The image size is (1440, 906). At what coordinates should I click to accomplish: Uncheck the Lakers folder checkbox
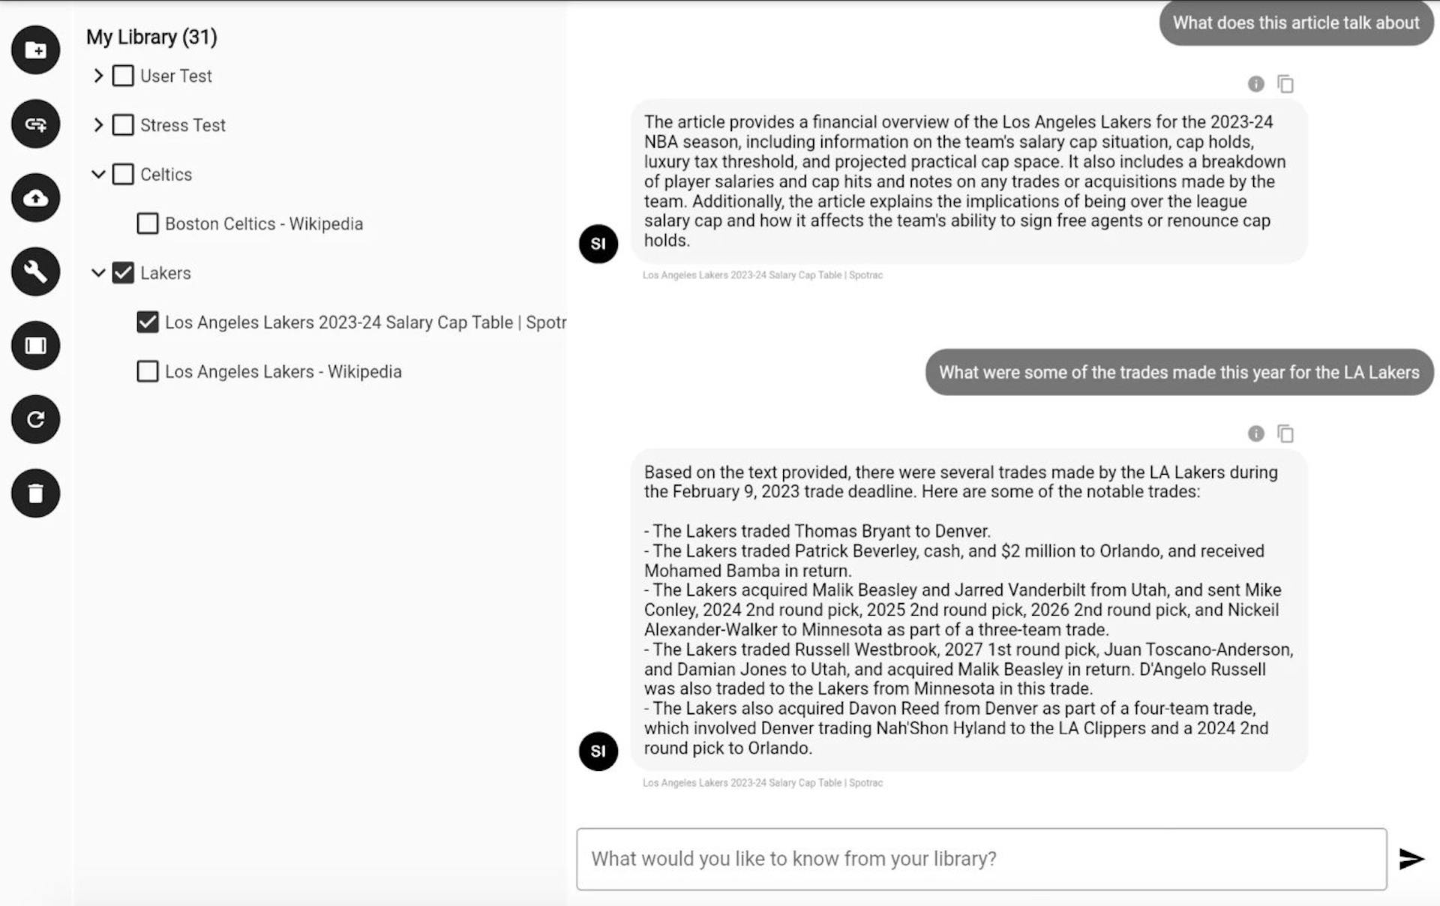tap(124, 273)
